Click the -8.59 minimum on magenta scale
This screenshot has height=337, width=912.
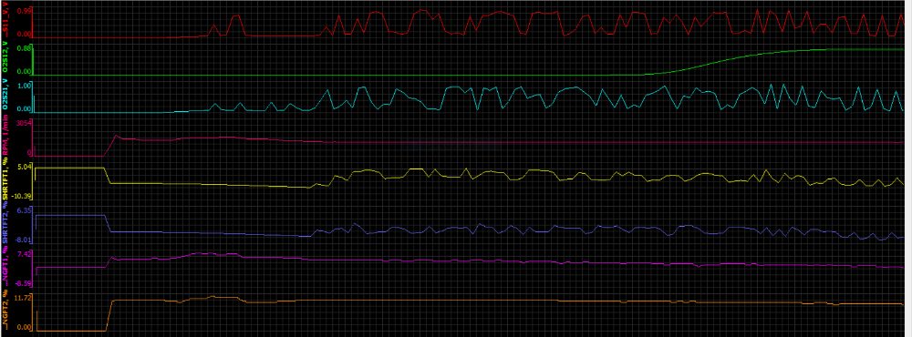pyautogui.click(x=24, y=283)
